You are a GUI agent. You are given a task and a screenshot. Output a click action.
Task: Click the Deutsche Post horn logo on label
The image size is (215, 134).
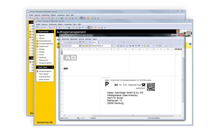pos(143,85)
